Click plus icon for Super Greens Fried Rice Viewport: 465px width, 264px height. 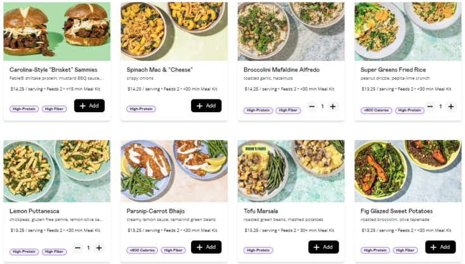451,106
